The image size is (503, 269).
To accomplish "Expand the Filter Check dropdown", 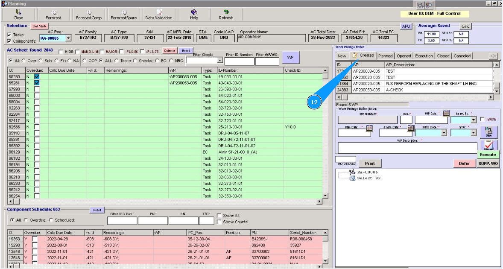I will click(220, 61).
